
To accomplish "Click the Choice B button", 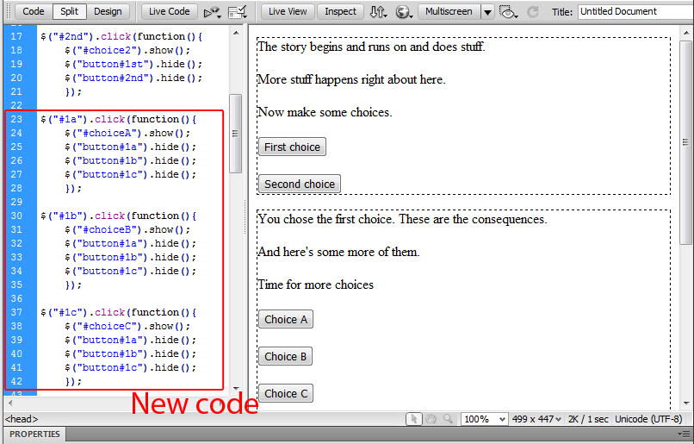I will coord(286,356).
